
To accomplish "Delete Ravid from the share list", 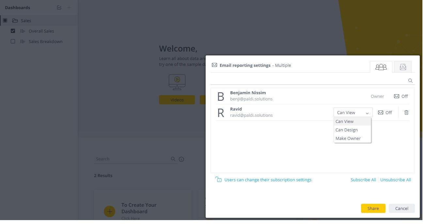I will [x=406, y=112].
